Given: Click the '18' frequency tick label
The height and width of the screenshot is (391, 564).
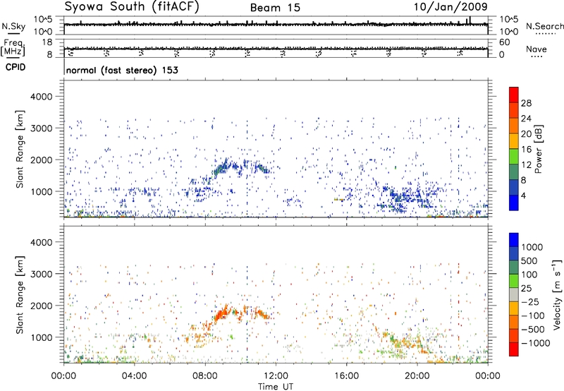Looking at the screenshot, I should point(47,42).
